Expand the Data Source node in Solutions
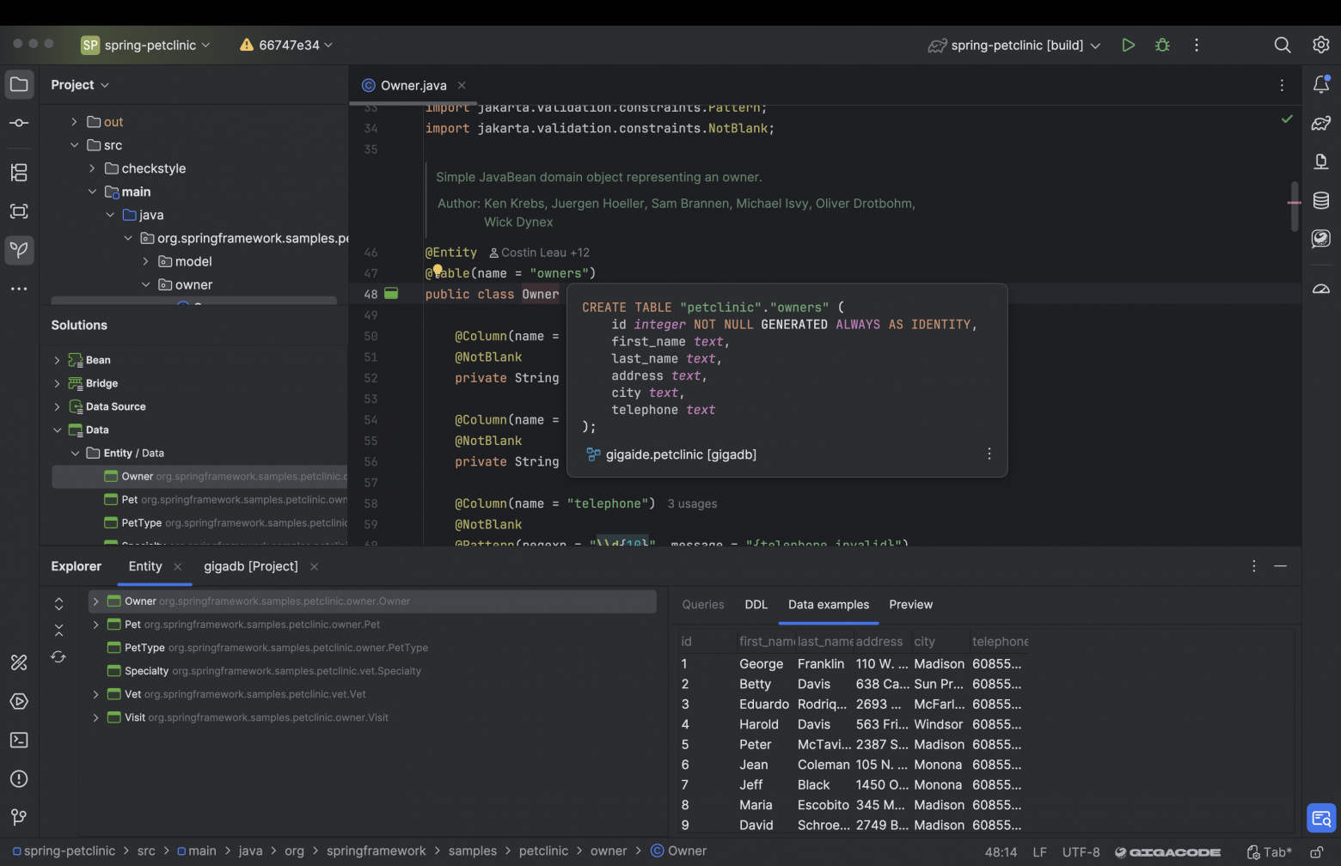The image size is (1341, 866). pos(57,406)
